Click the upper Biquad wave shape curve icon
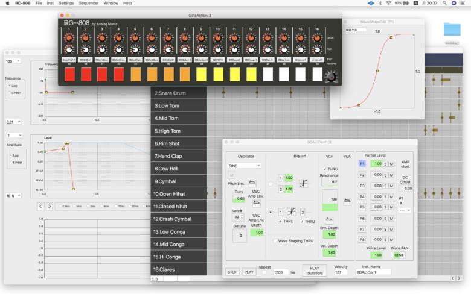This screenshot has width=471, height=294. coord(303,183)
